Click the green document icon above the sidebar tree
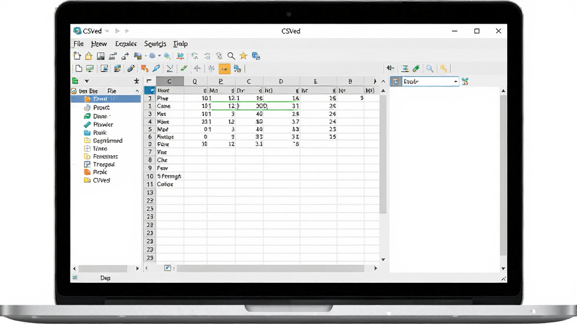 click(76, 81)
